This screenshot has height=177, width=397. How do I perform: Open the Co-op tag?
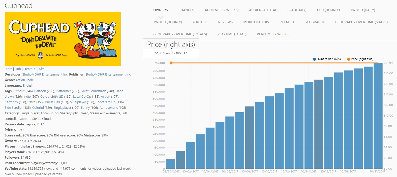tap(45, 97)
